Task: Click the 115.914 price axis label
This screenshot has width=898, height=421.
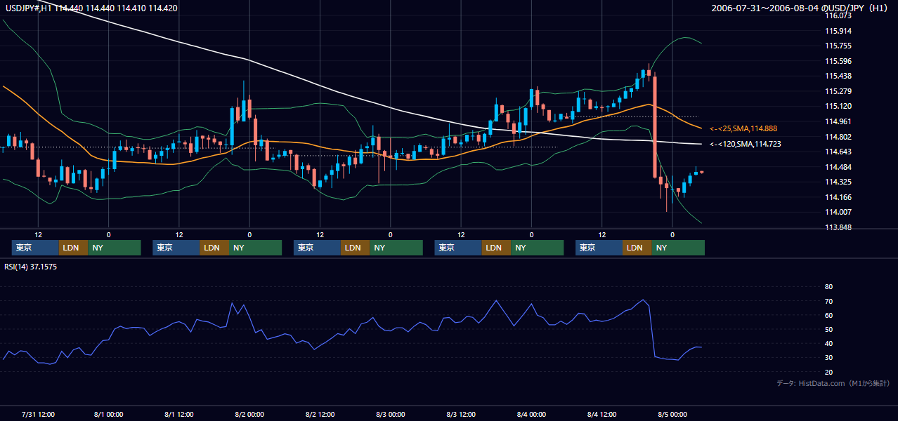Action: click(839, 31)
